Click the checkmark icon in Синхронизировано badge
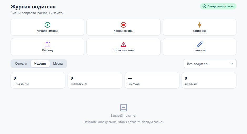247x134 pixels. [x=204, y=6]
